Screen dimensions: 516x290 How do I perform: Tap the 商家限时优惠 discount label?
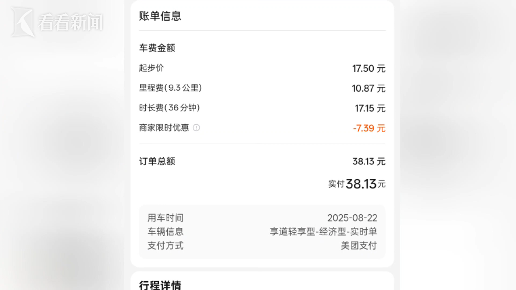[x=164, y=128]
